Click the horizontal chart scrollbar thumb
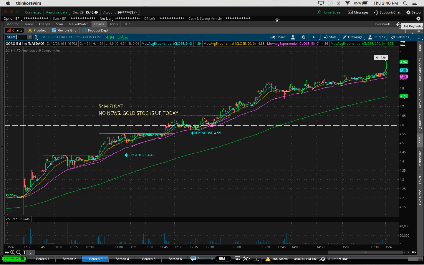 pyautogui.click(x=365, y=252)
